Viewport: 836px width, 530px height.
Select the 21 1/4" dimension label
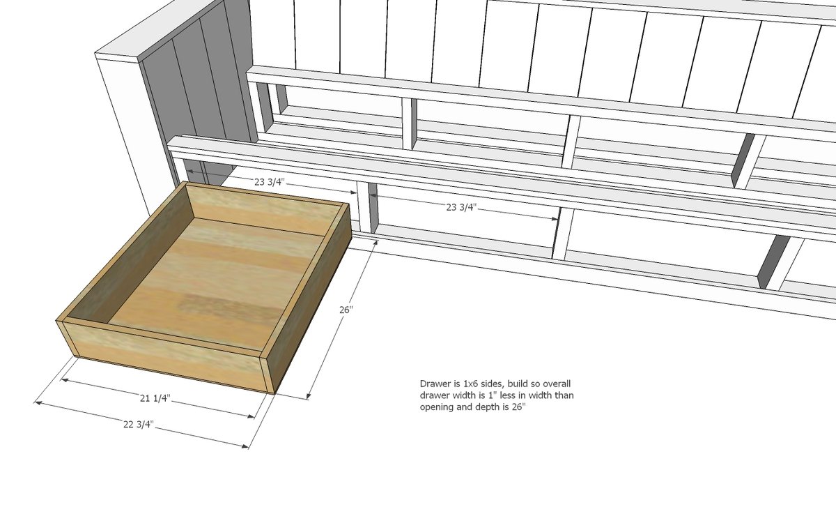155,398
